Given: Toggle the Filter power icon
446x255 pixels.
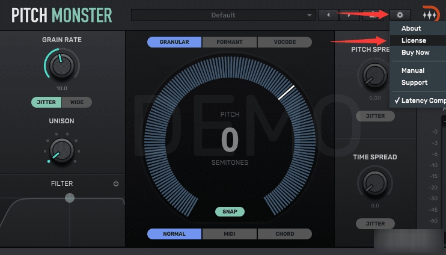Looking at the screenshot, I should pyautogui.click(x=116, y=184).
